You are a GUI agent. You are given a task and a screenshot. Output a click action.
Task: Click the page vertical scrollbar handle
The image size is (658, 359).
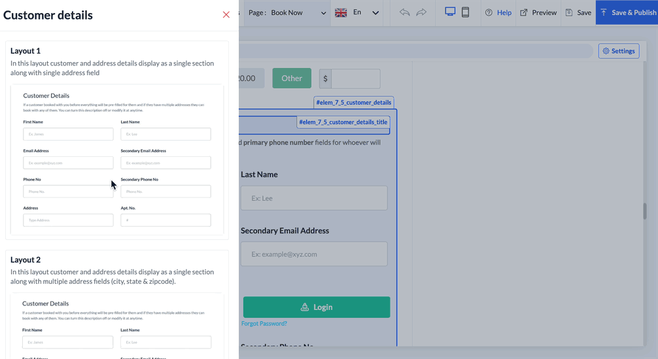coord(645,211)
